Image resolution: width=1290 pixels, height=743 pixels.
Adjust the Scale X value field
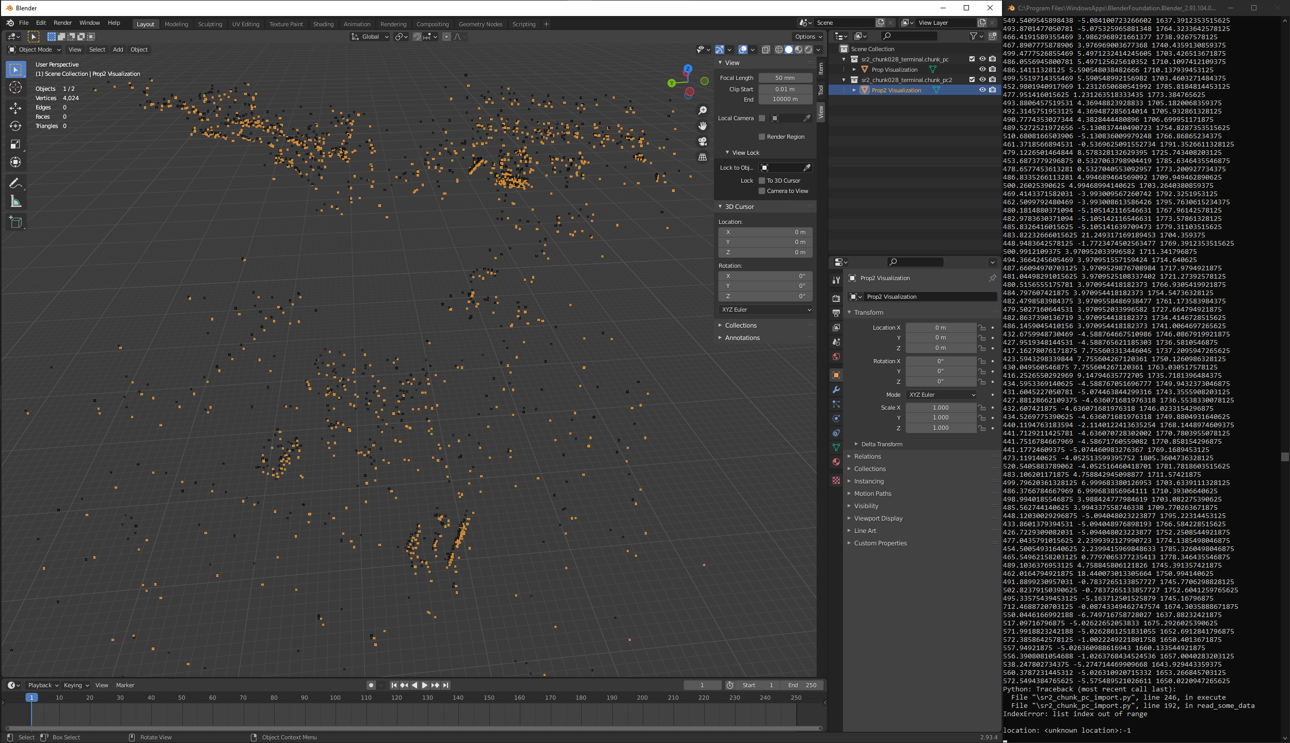[941, 408]
